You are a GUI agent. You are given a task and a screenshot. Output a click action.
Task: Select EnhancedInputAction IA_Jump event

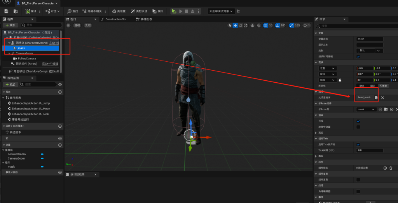31,103
